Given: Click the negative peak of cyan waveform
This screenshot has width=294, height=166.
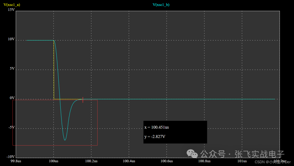Looking at the screenshot, I should click(65, 140).
